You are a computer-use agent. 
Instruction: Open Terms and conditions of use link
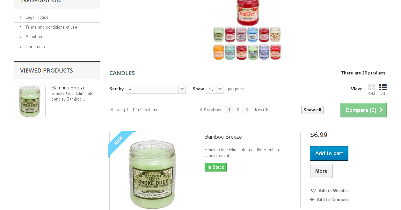(x=51, y=27)
